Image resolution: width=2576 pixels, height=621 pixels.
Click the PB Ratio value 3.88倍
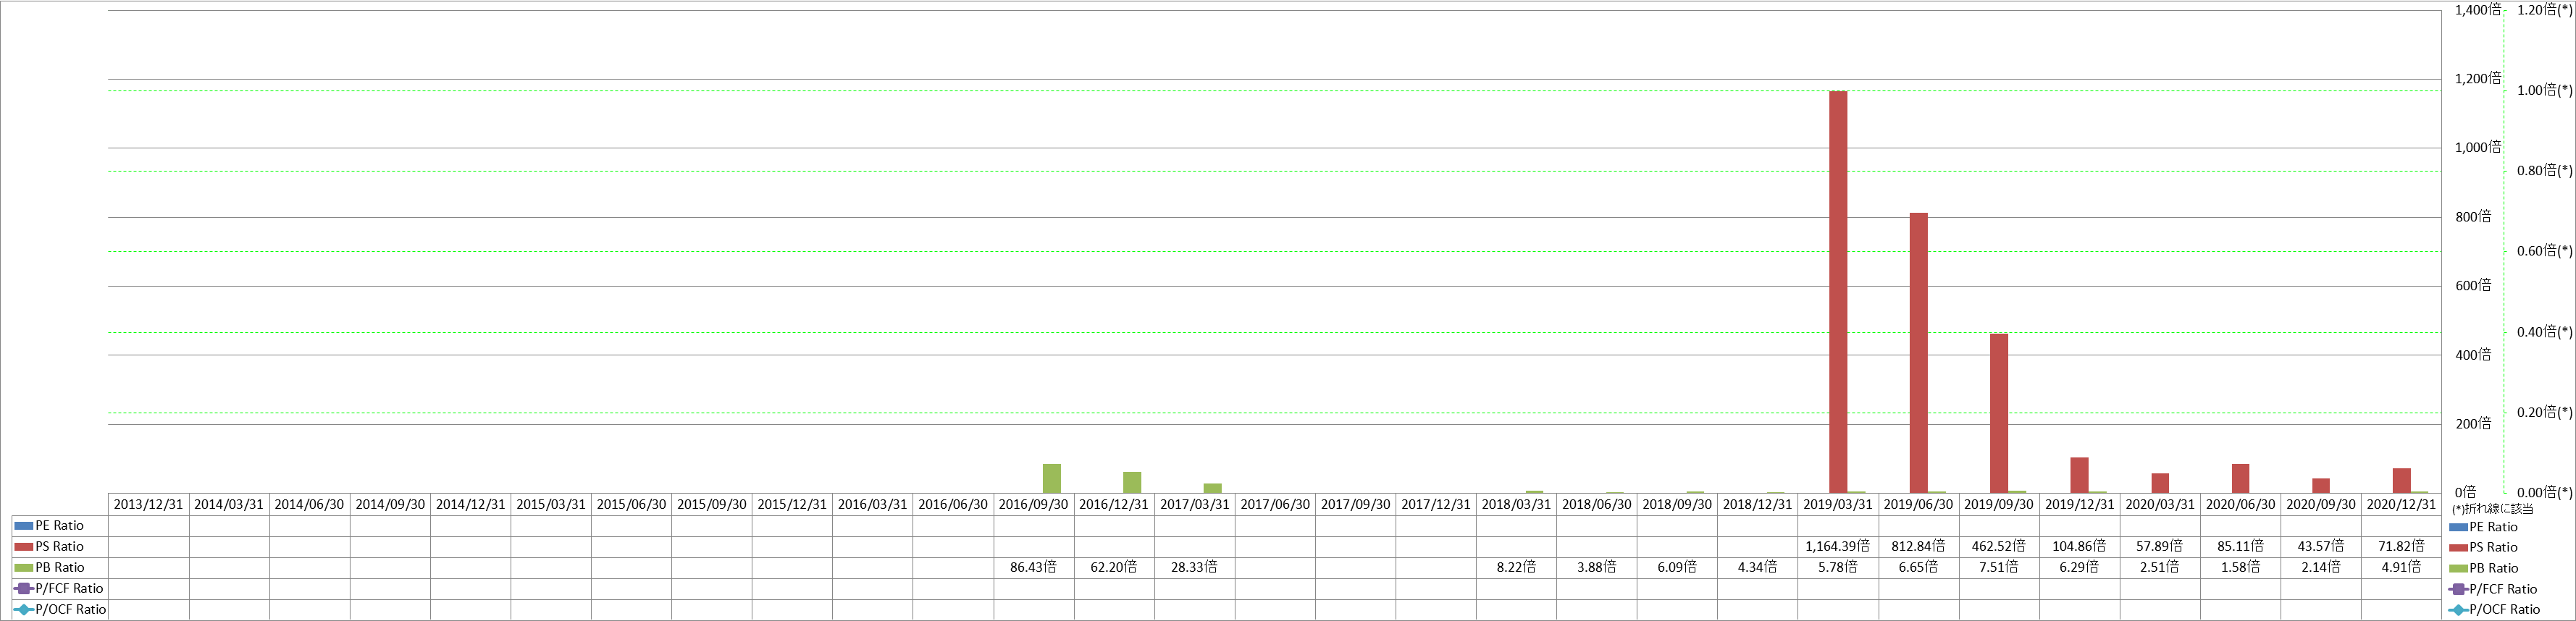[x=1596, y=567]
